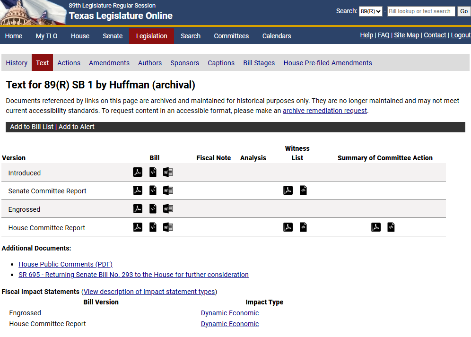
Task: Open the legislature session dropdown showing 89(R)
Action: coord(371,11)
